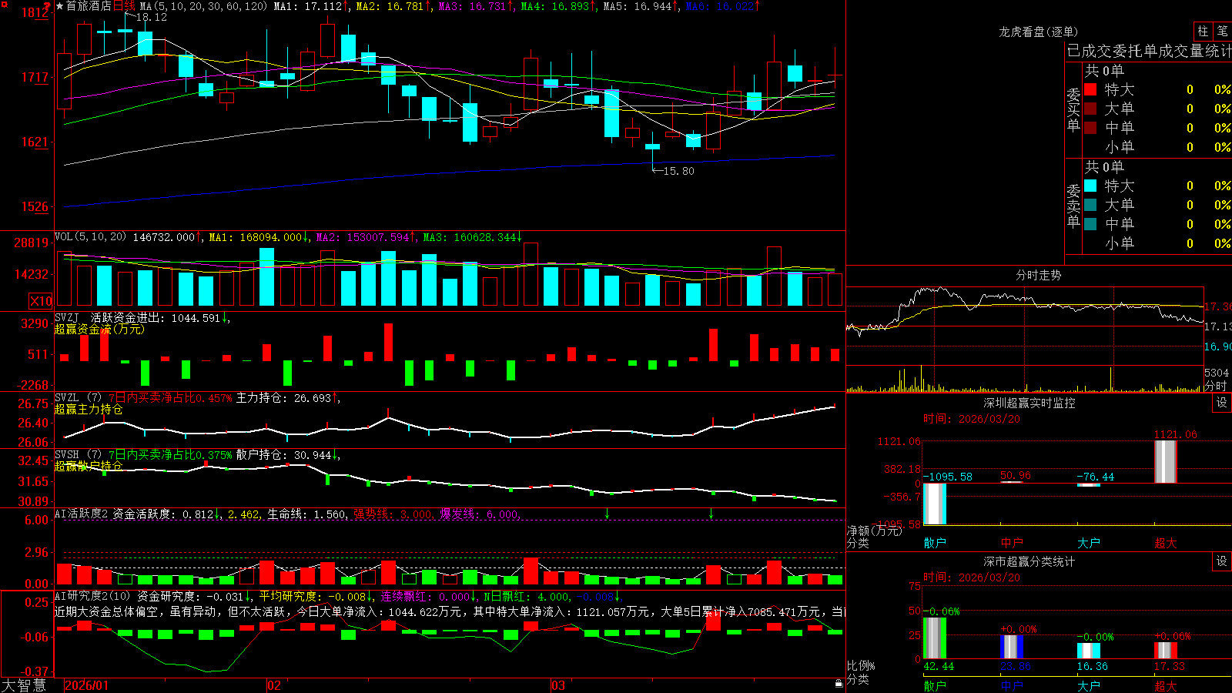Click the 03 month marker on the time axis
Screen dimensions: 1232x693
[558, 685]
